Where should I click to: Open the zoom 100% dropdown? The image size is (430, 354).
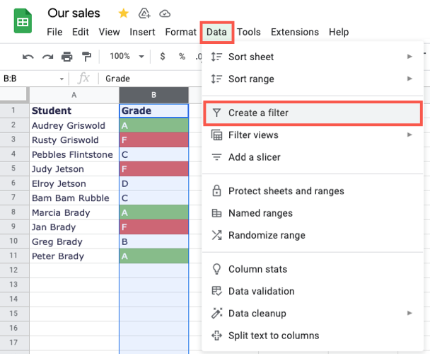click(x=127, y=57)
